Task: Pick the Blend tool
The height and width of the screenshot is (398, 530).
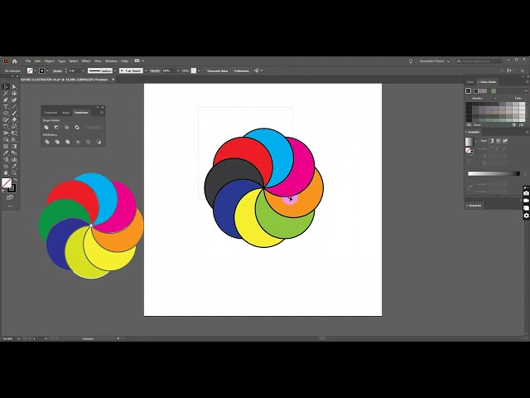Action: point(14,153)
